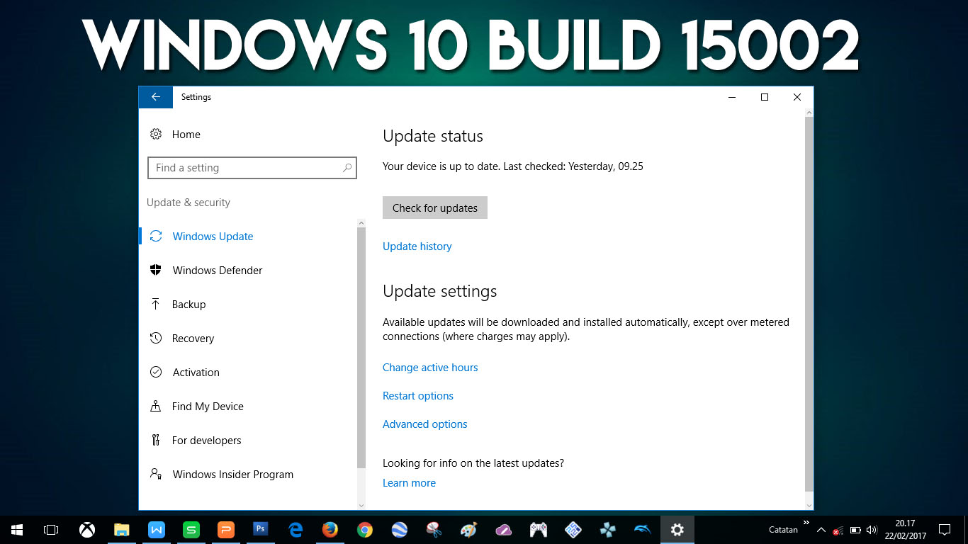Click the Backup upload arrow icon
The image size is (968, 544).
click(x=156, y=304)
